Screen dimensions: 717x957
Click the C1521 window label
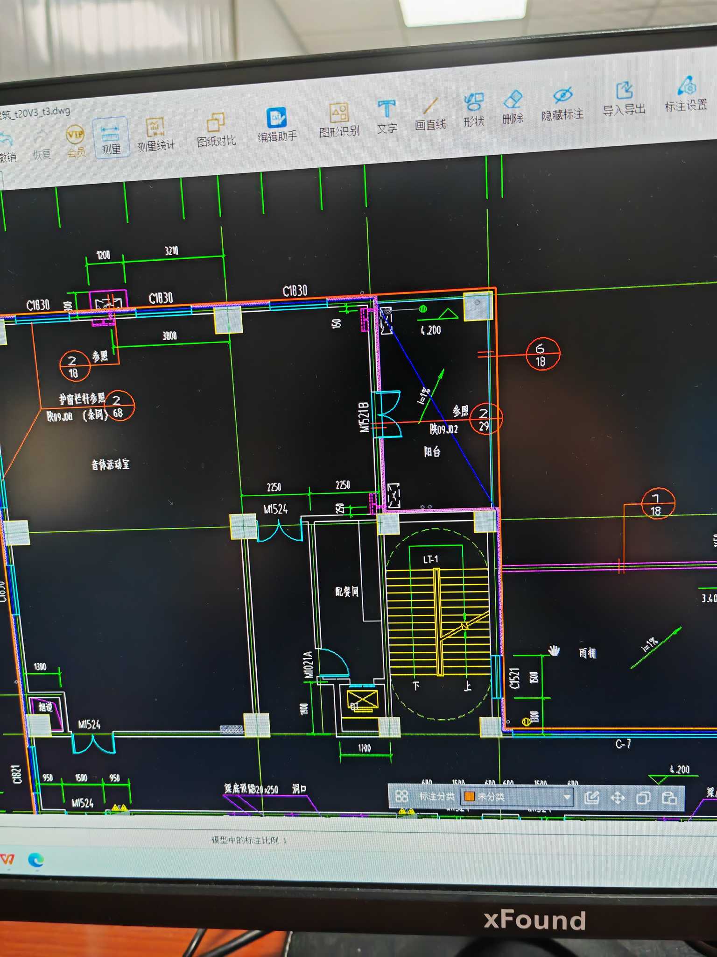[x=514, y=678]
